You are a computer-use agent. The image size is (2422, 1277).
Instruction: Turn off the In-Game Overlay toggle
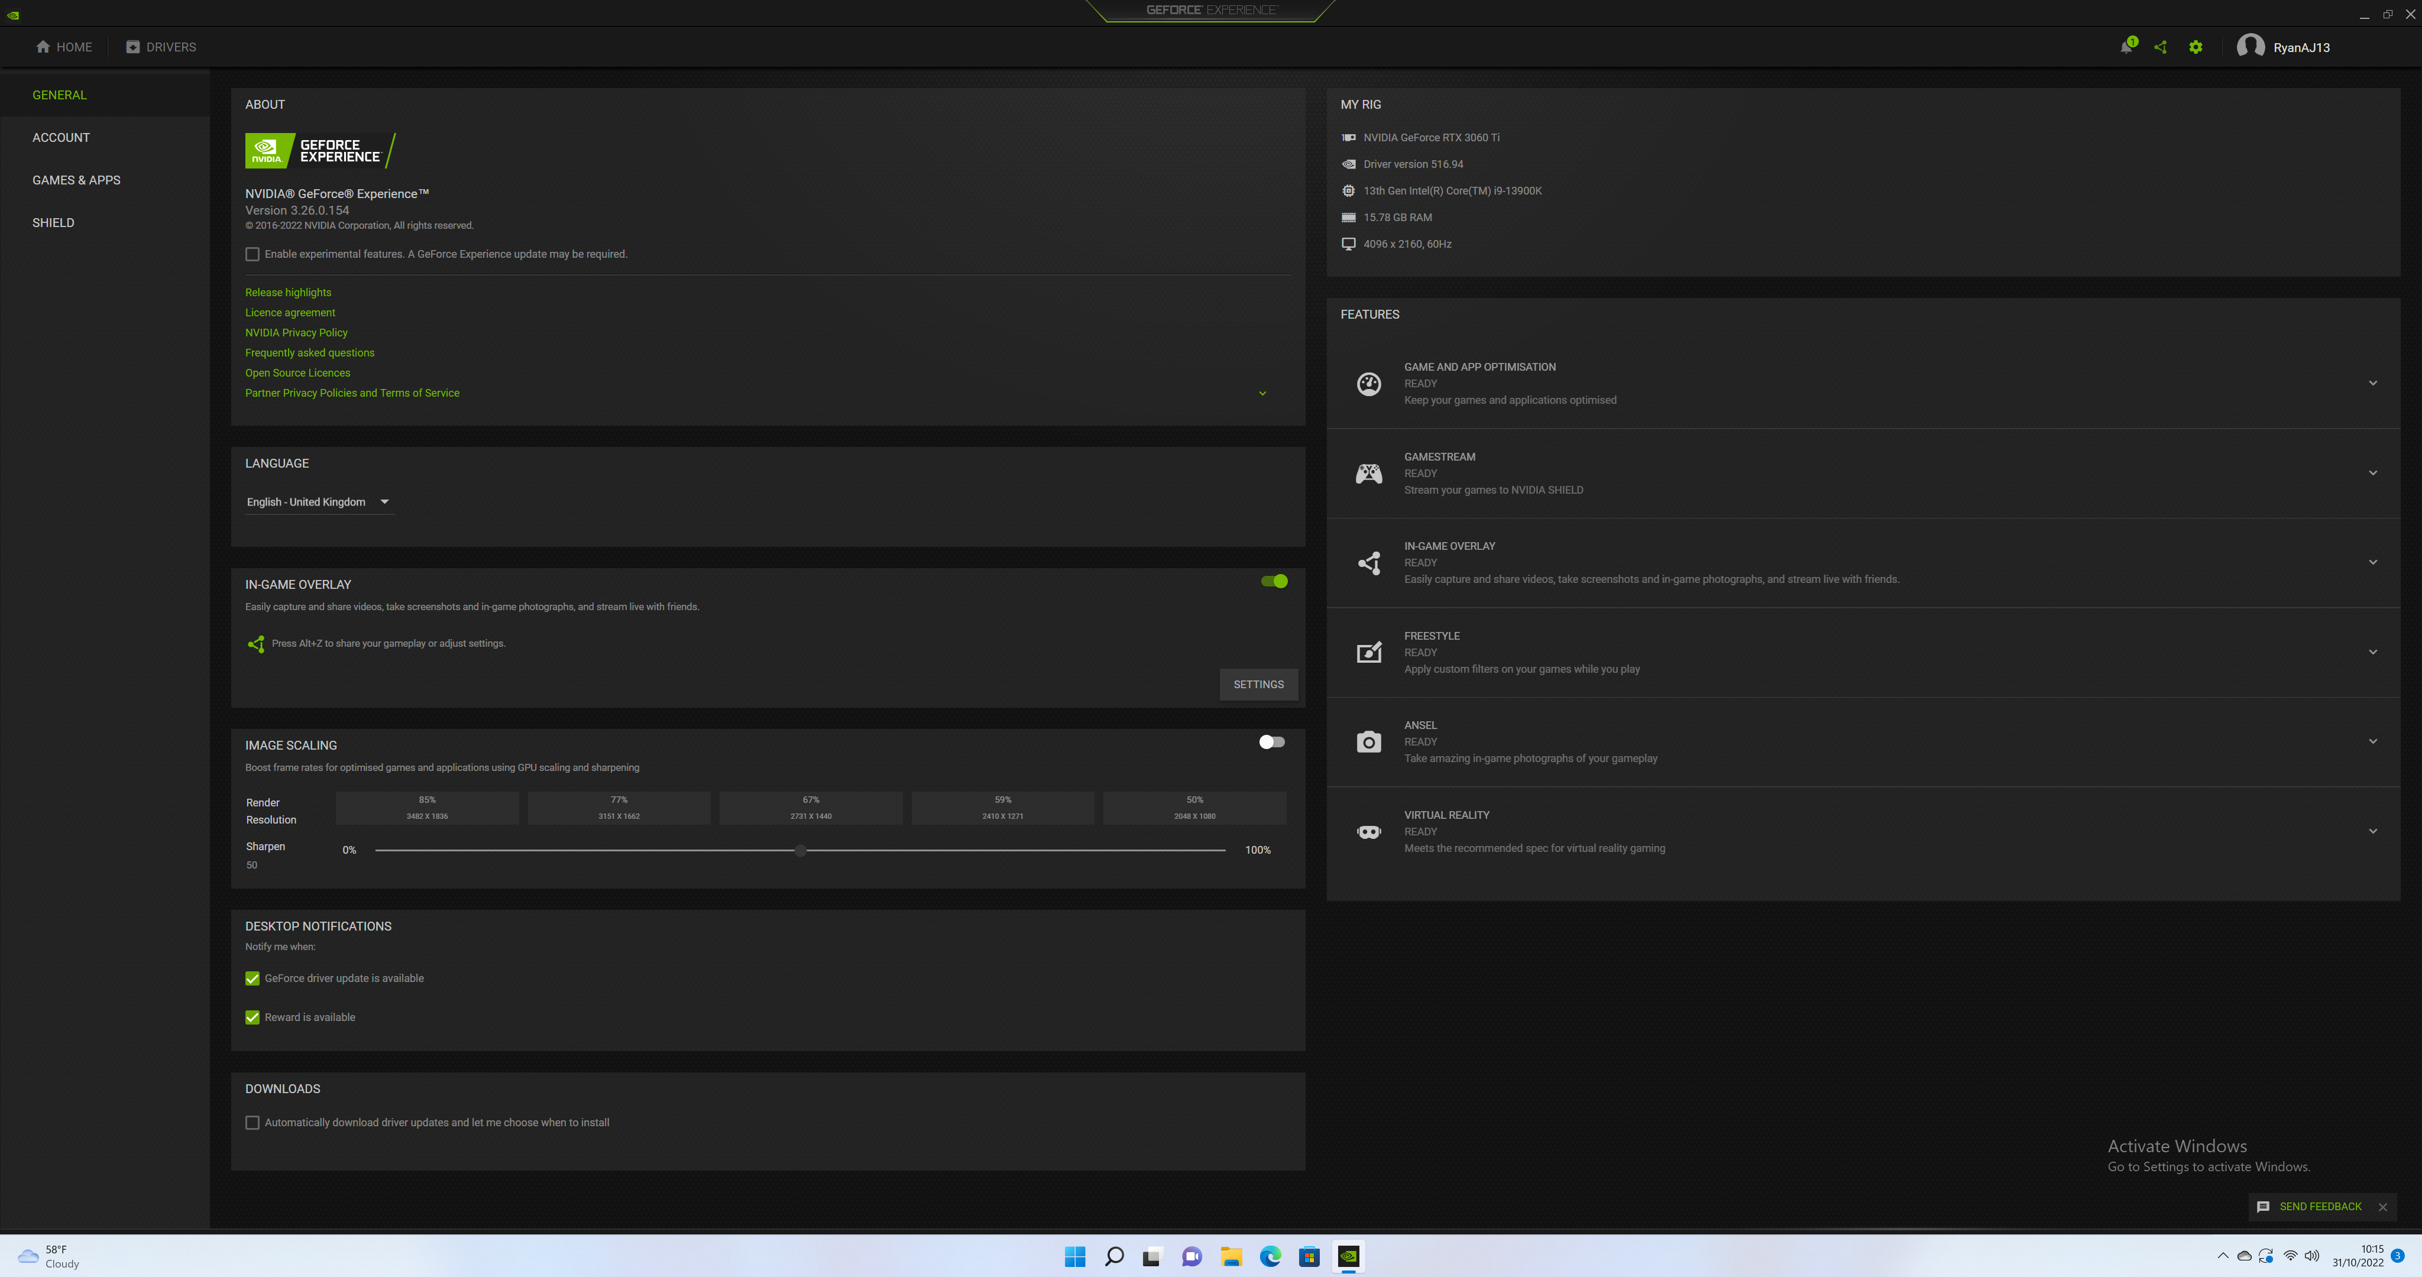coord(1274,581)
